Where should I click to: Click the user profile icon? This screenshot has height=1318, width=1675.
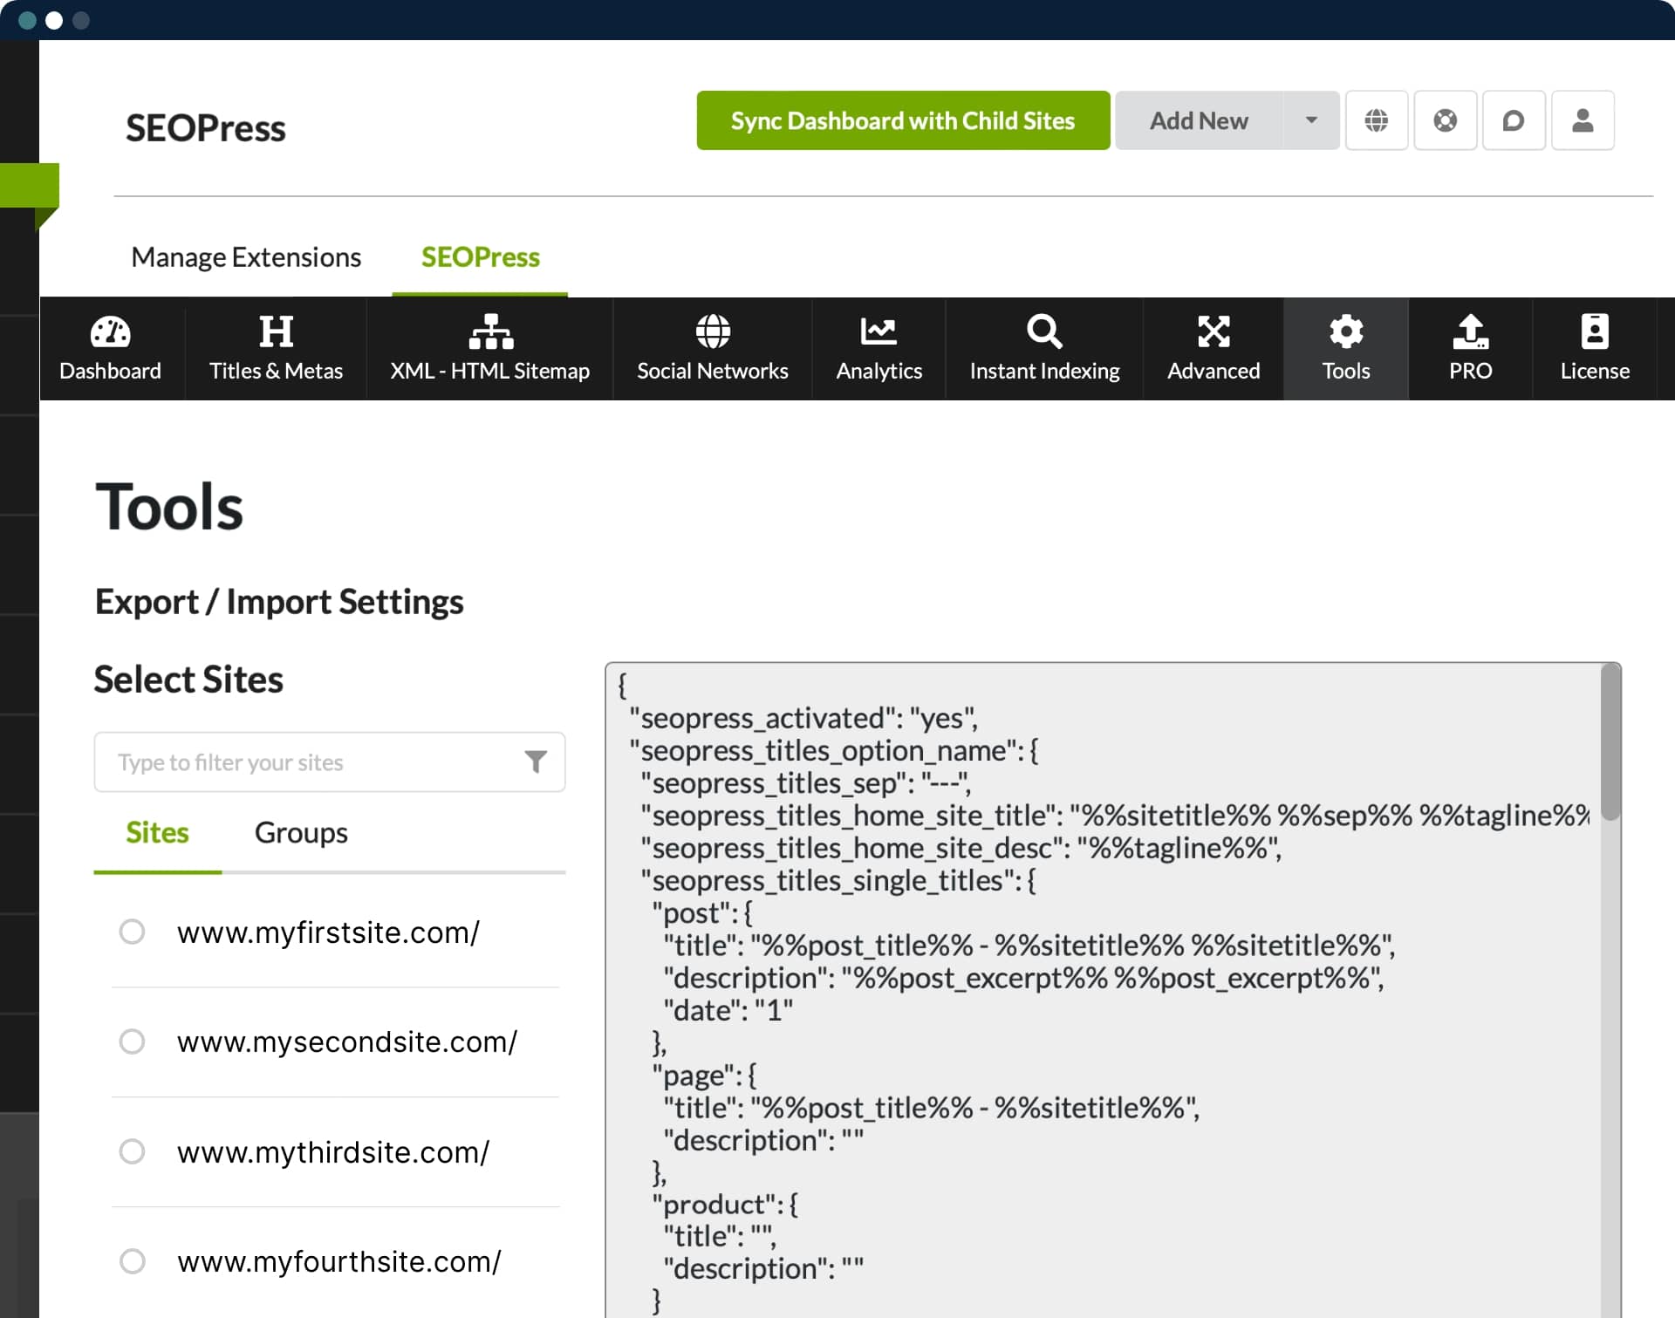pyautogui.click(x=1581, y=120)
